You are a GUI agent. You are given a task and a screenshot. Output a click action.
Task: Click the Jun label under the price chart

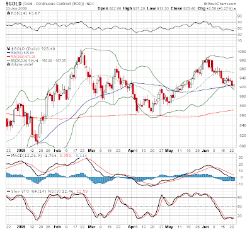click(x=205, y=151)
